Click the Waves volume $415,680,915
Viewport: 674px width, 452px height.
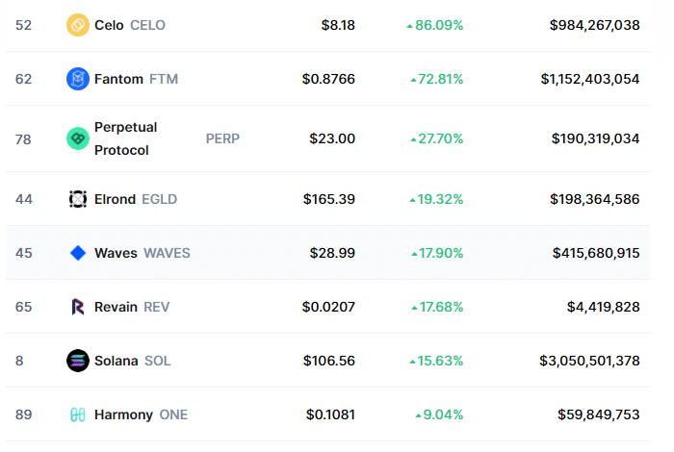point(596,253)
